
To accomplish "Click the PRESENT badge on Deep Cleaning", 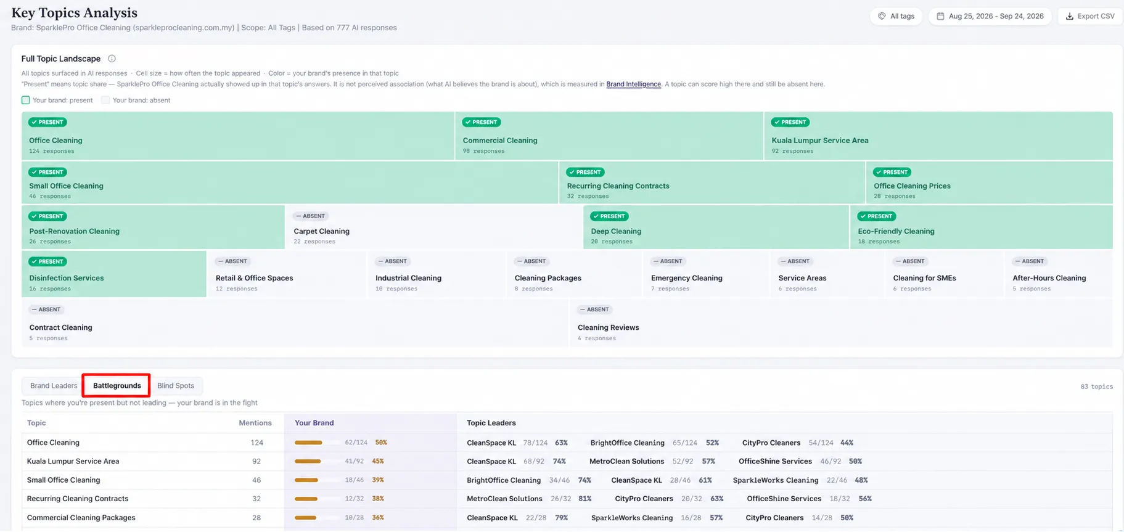I will coord(609,216).
